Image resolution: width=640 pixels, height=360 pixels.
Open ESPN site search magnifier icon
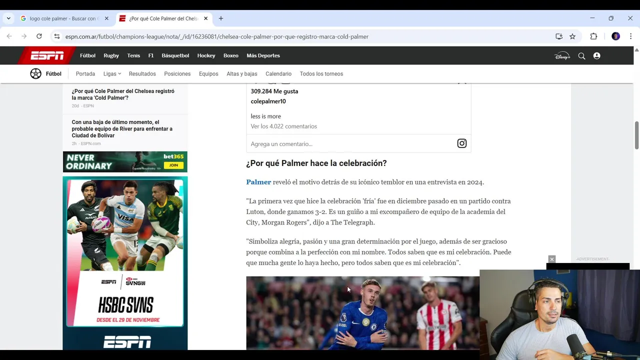(581, 56)
